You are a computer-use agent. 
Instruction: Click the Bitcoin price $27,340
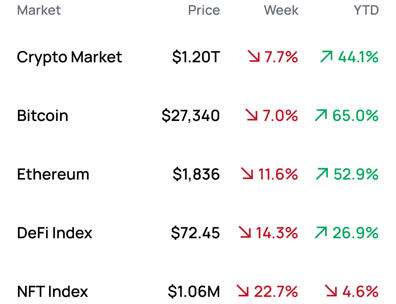(190, 115)
